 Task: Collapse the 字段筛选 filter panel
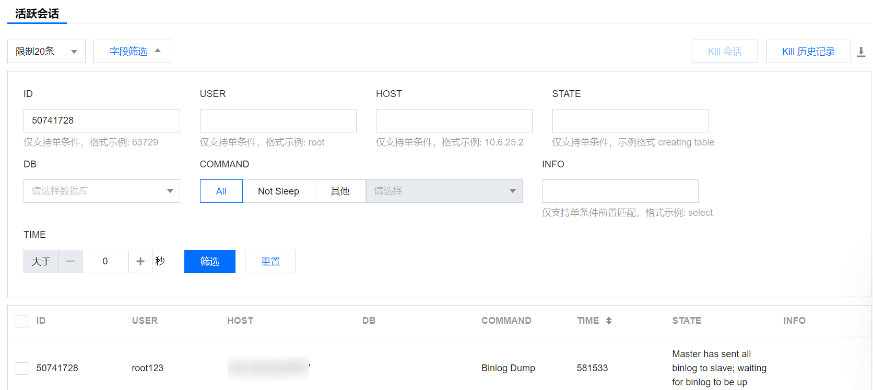[x=133, y=52]
